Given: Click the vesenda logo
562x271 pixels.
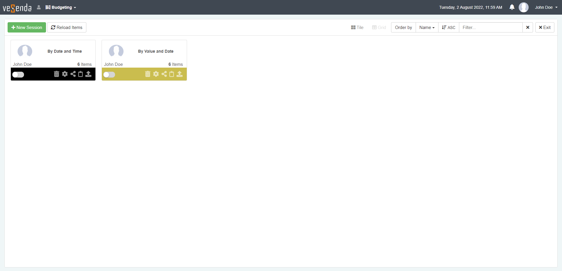Looking at the screenshot, I should click(x=17, y=8).
